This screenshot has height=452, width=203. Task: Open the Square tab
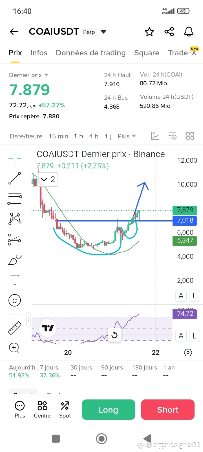(x=147, y=53)
